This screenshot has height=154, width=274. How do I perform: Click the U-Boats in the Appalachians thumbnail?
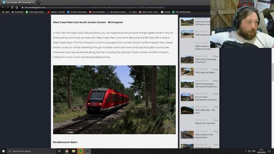[187, 135]
